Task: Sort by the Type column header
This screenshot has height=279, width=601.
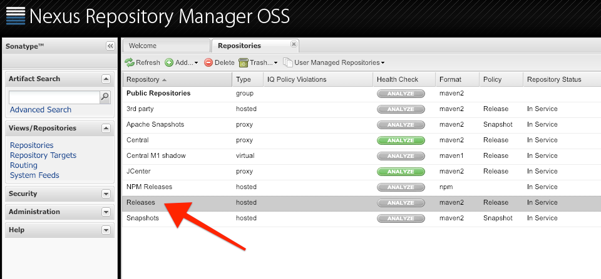Action: 248,79
